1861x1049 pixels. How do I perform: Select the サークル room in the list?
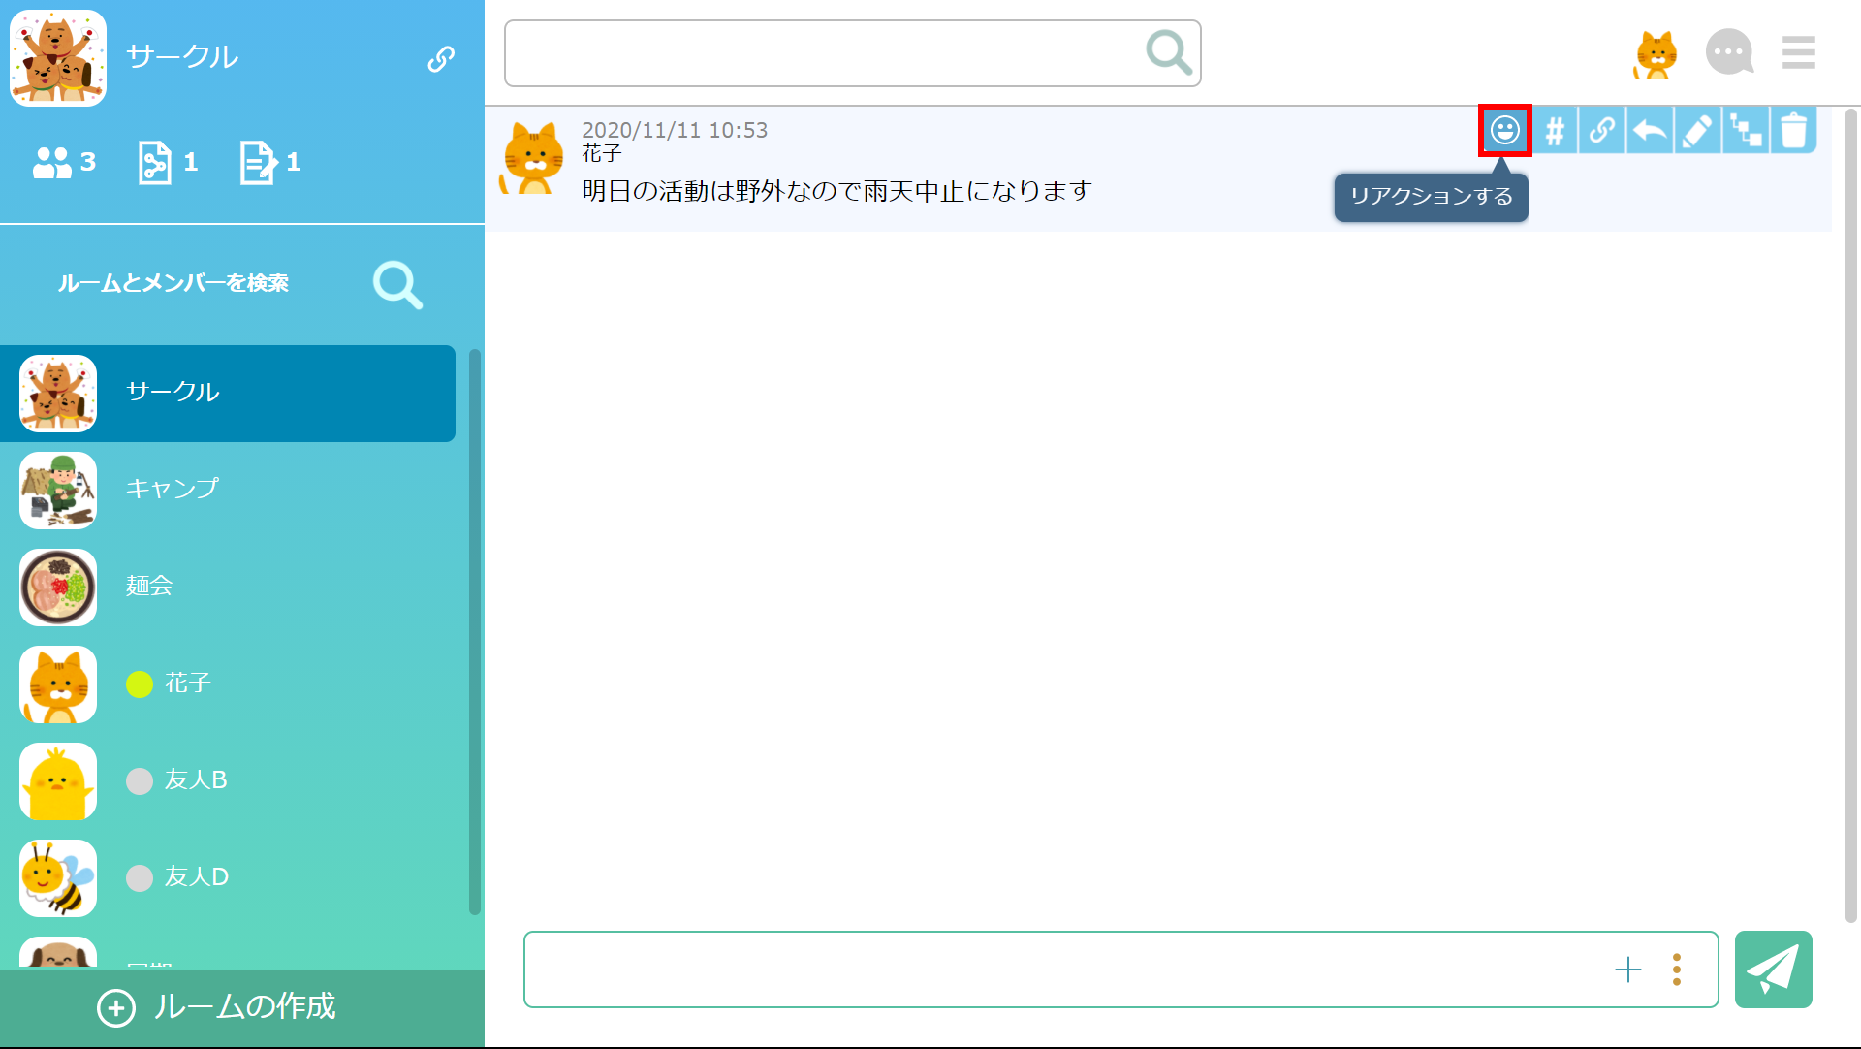pyautogui.click(x=228, y=394)
